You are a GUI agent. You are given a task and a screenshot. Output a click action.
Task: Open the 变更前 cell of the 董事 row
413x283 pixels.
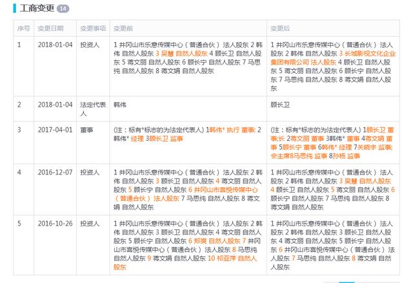(x=188, y=142)
